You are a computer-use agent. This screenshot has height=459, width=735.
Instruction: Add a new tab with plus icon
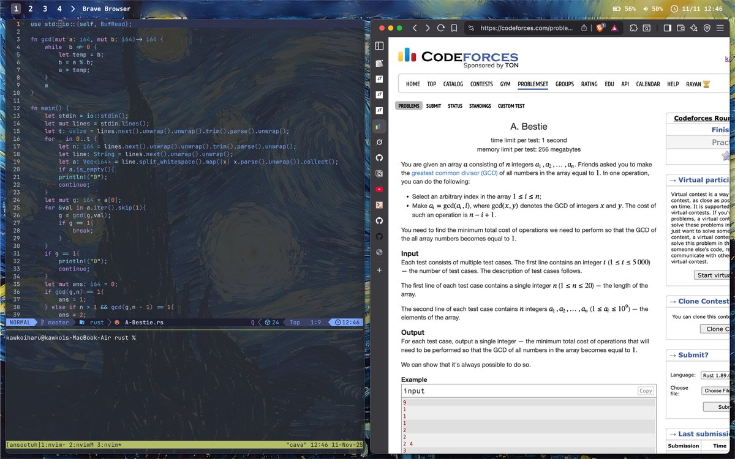[379, 270]
